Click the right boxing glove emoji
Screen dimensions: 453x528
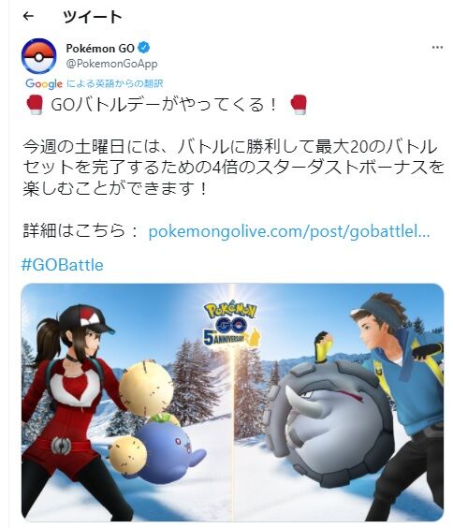click(x=299, y=105)
